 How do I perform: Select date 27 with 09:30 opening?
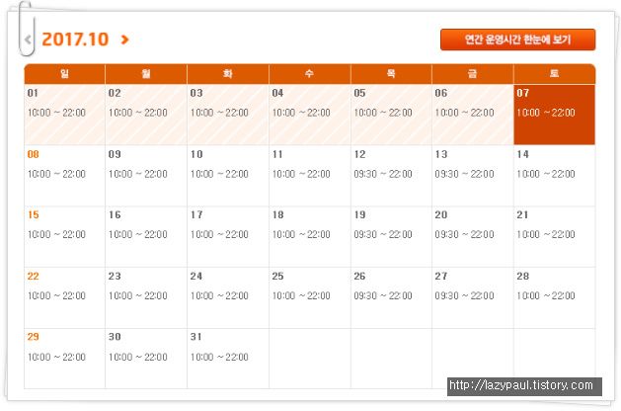point(473,297)
